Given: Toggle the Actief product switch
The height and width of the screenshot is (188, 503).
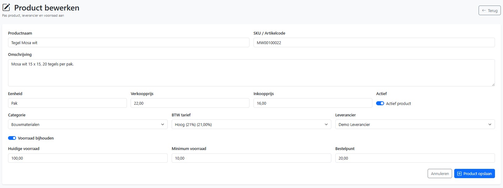Looking at the screenshot, I should (x=380, y=103).
